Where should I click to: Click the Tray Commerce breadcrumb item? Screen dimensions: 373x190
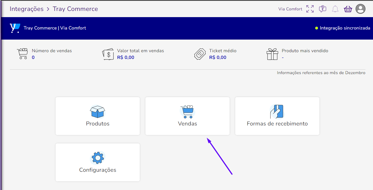(x=75, y=9)
